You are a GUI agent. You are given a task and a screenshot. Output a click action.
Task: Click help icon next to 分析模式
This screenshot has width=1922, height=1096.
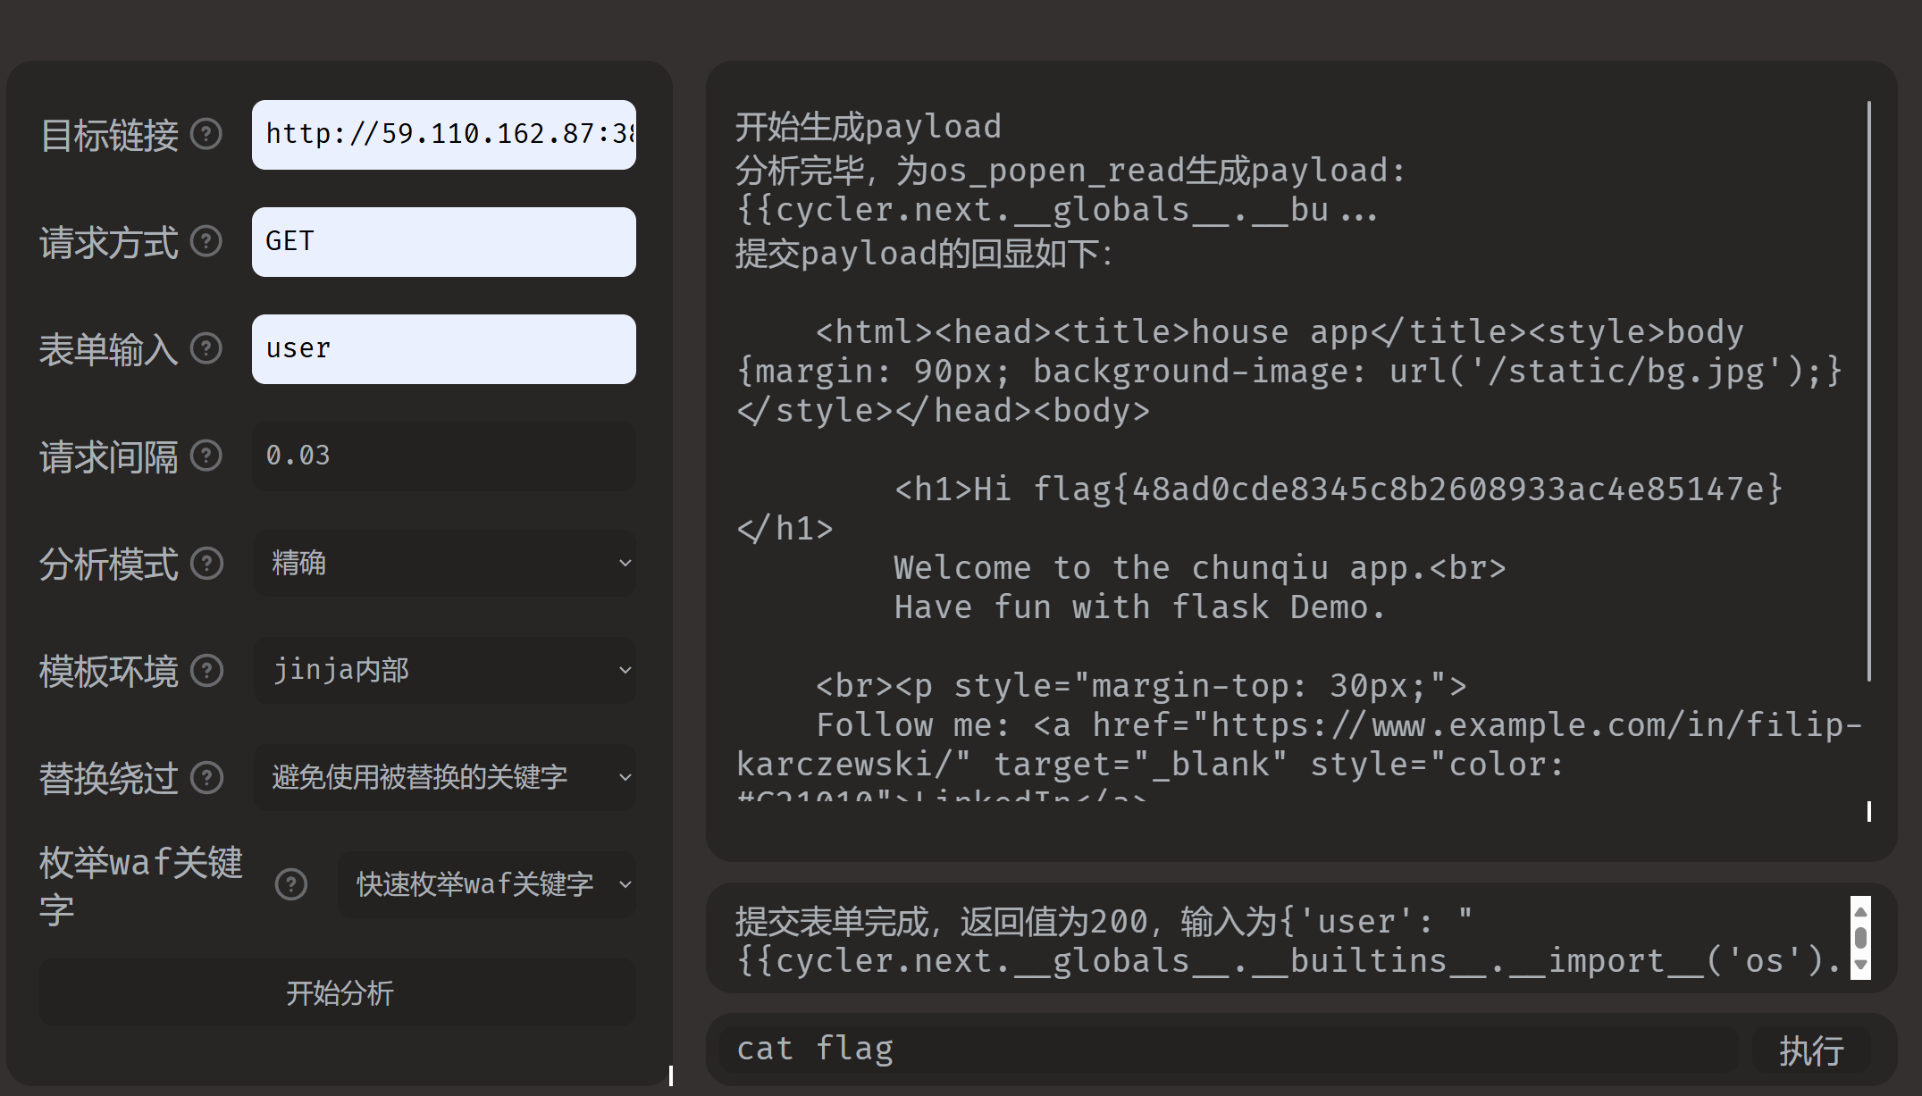[x=206, y=564]
